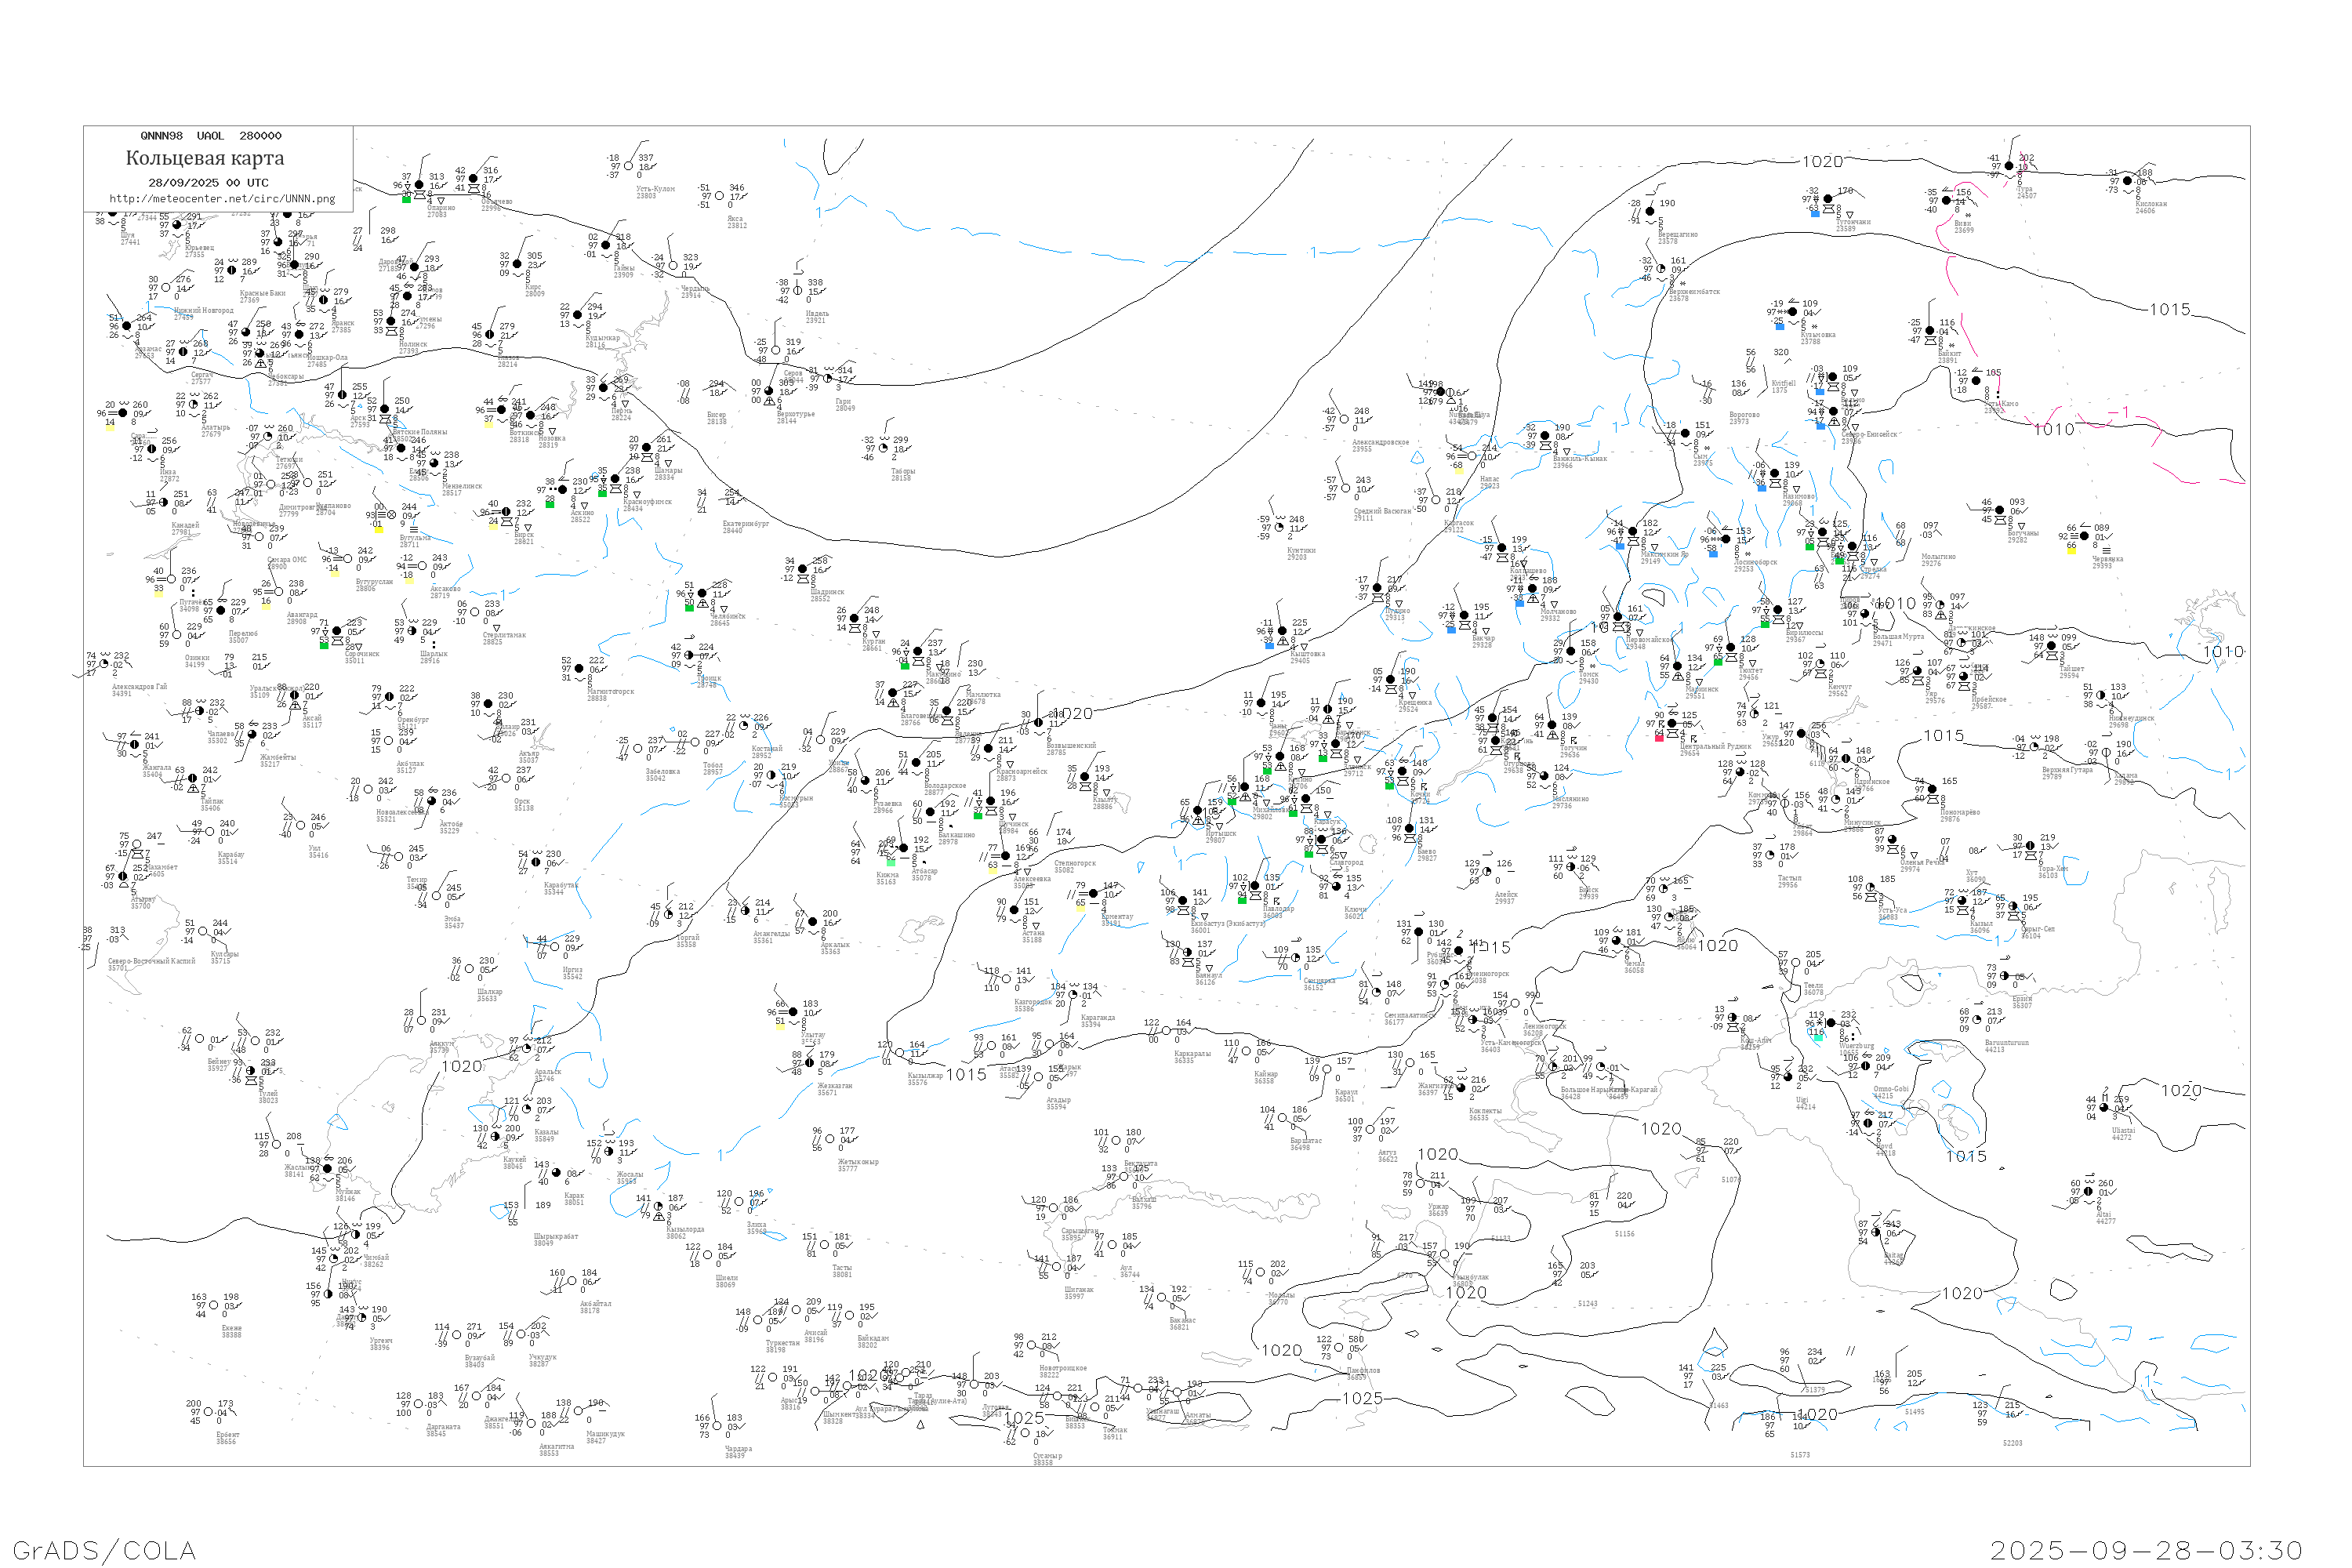Image resolution: width=2352 pixels, height=1568 pixels.
Task: Click the green marker at Опарино station
Action: (x=405, y=199)
